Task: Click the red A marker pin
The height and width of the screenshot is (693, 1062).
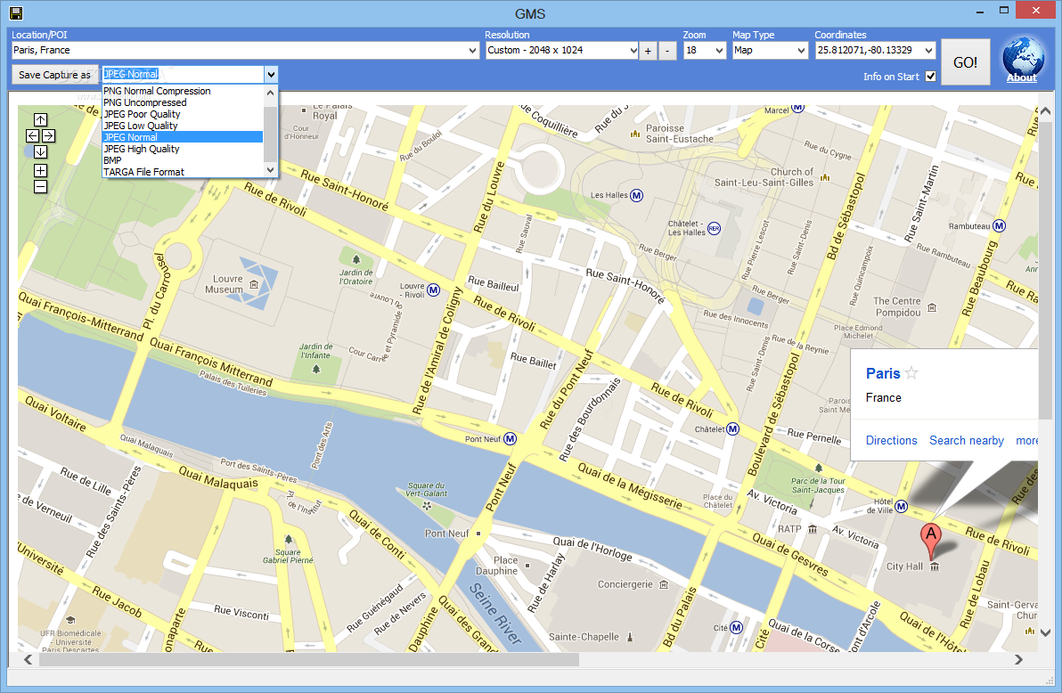Action: coord(931,540)
